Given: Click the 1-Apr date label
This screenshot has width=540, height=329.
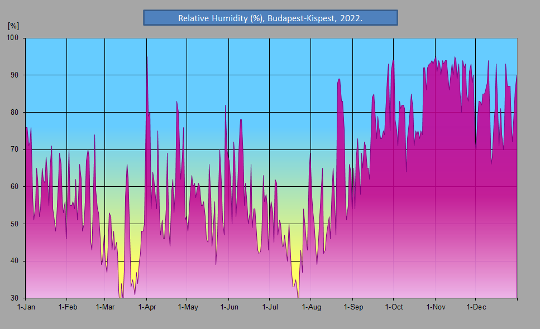Looking at the screenshot, I should [146, 307].
